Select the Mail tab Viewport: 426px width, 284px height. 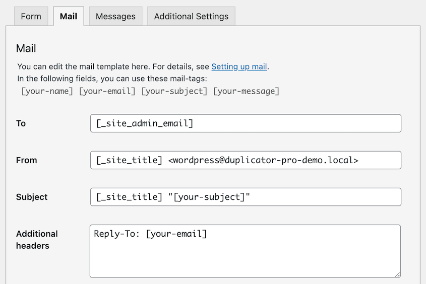[69, 16]
